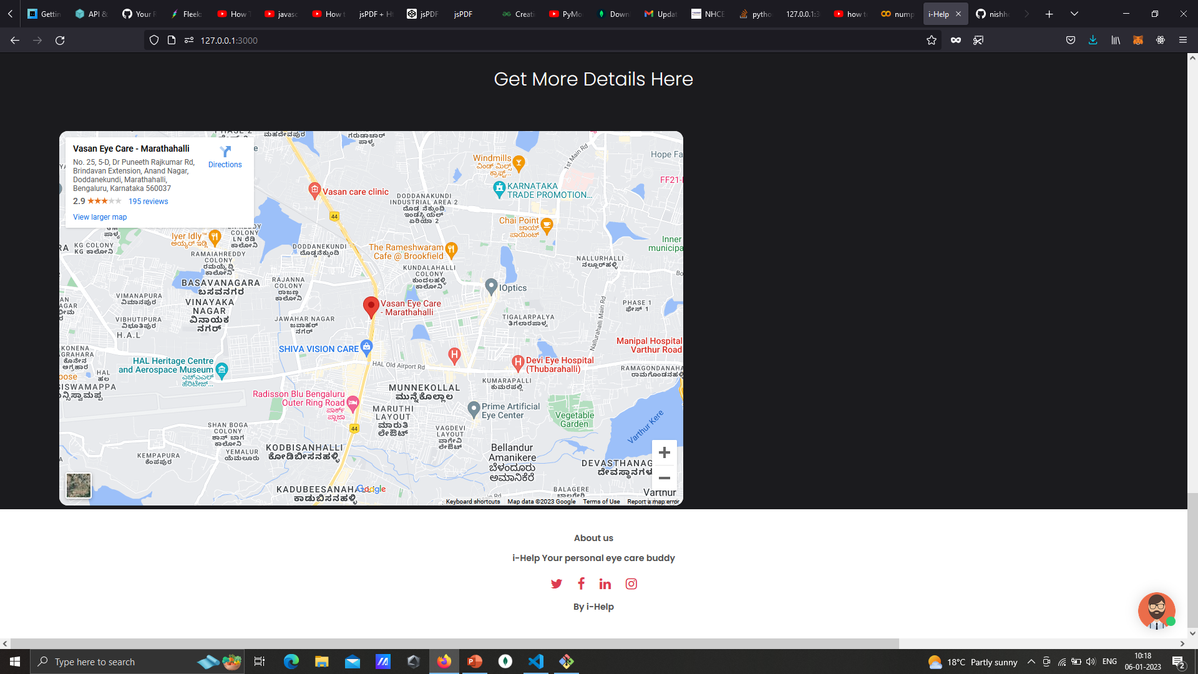
Task: Open the Twitter social icon
Action: [557, 584]
